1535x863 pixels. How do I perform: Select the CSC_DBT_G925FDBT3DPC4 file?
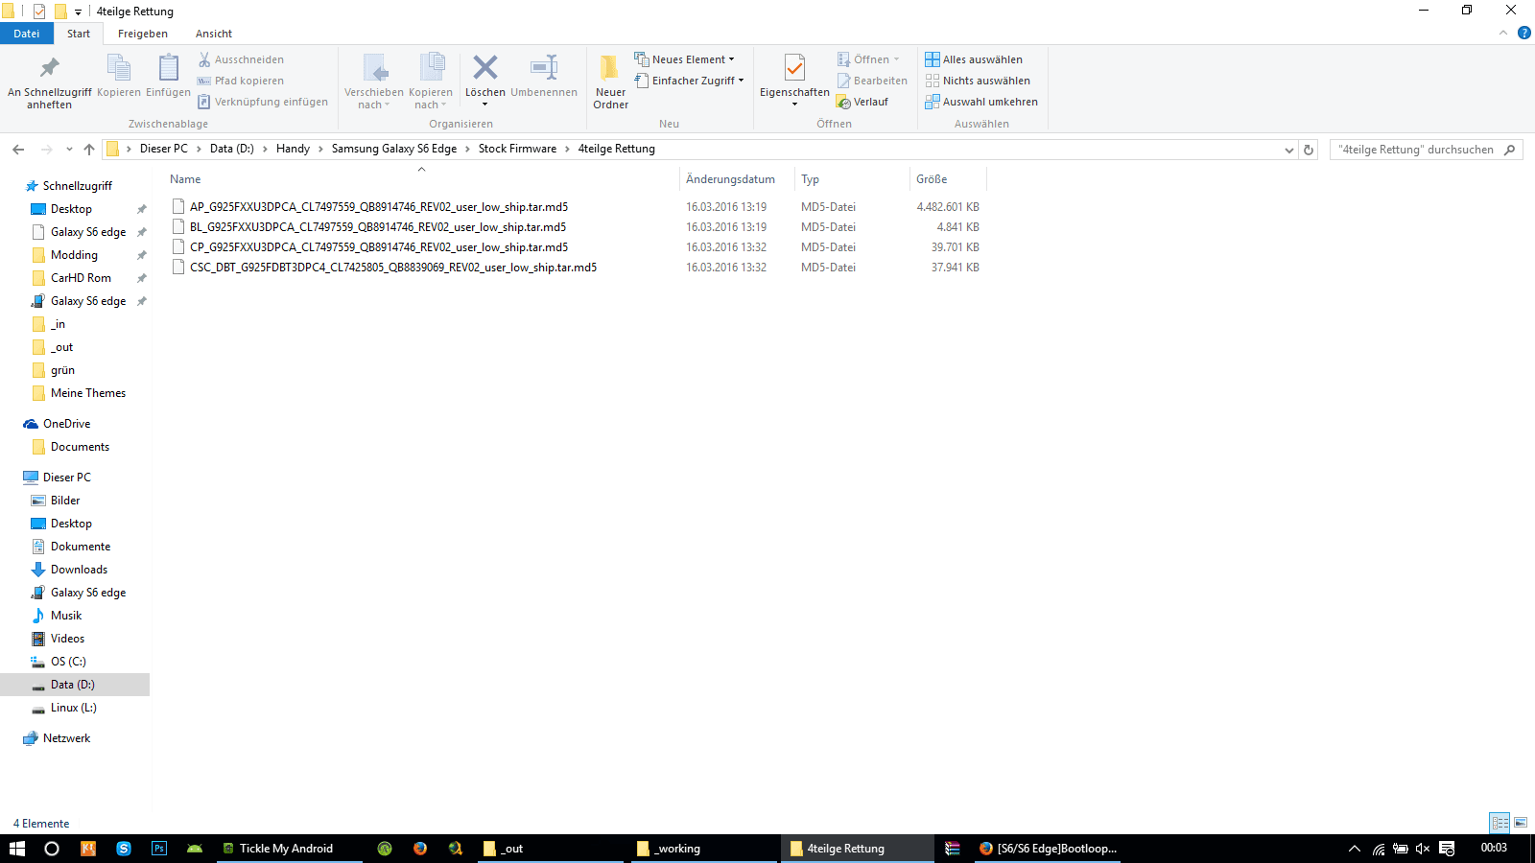pyautogui.click(x=393, y=268)
